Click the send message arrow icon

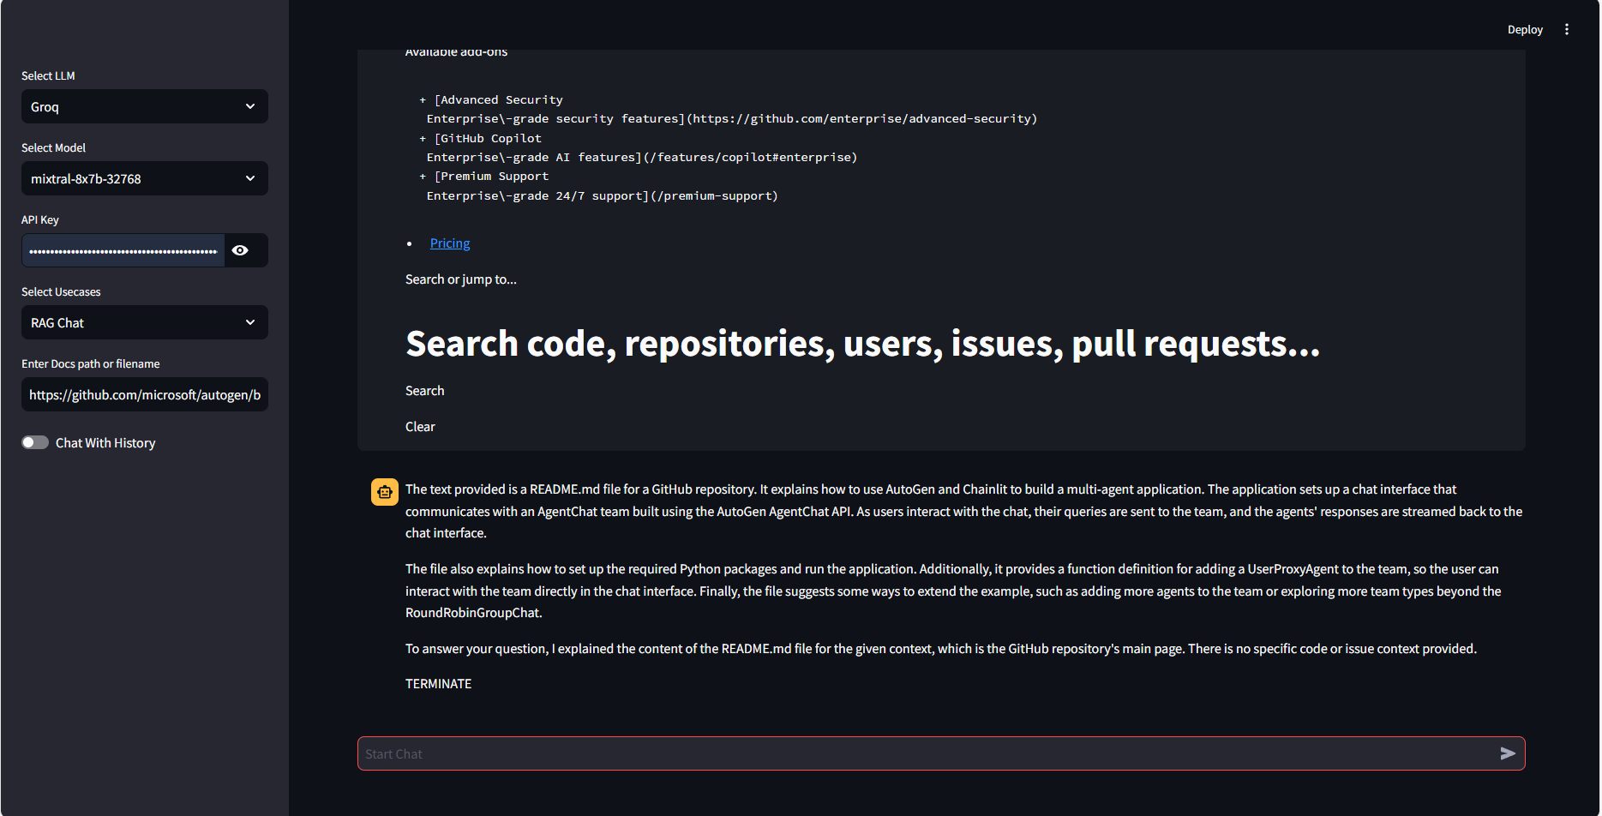coord(1508,753)
